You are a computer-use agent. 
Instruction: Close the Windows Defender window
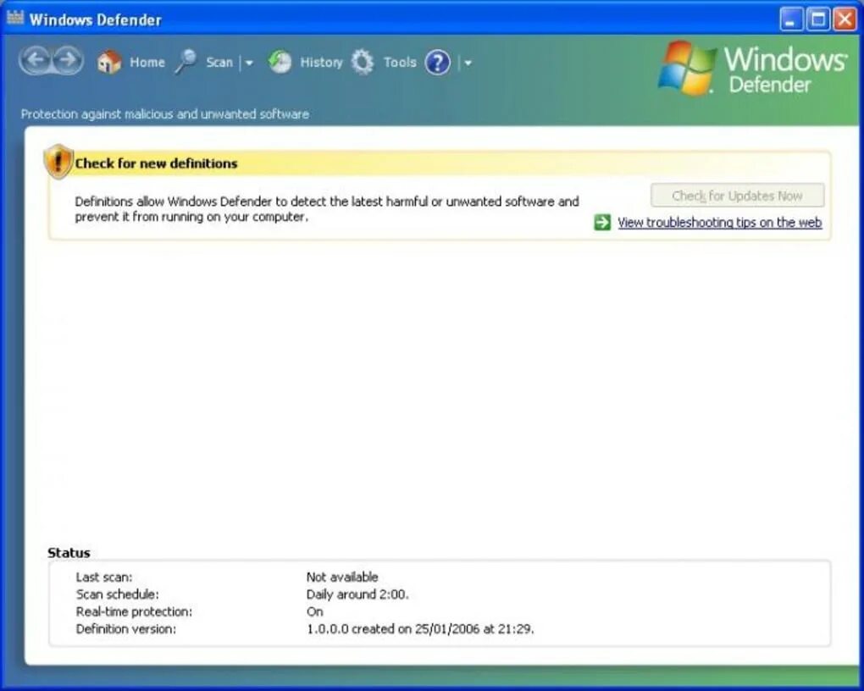coord(845,19)
